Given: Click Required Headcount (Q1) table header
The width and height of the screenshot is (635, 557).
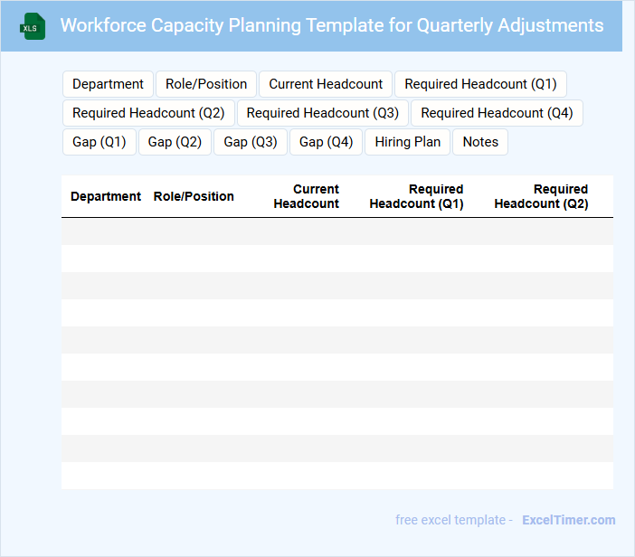Looking at the screenshot, I should tap(417, 196).
